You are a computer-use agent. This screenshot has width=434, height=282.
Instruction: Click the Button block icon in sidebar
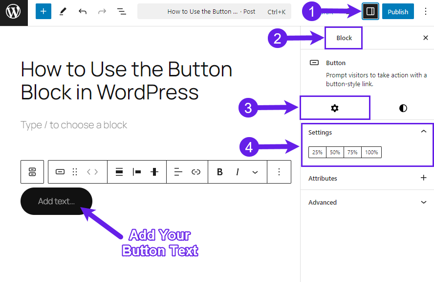click(314, 63)
